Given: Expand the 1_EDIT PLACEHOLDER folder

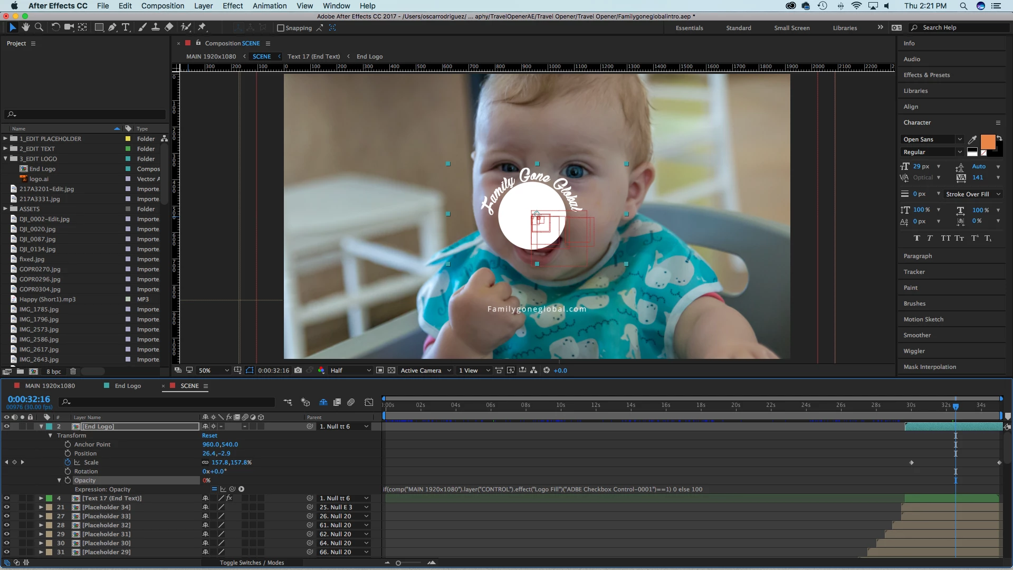Looking at the screenshot, I should pyautogui.click(x=5, y=139).
